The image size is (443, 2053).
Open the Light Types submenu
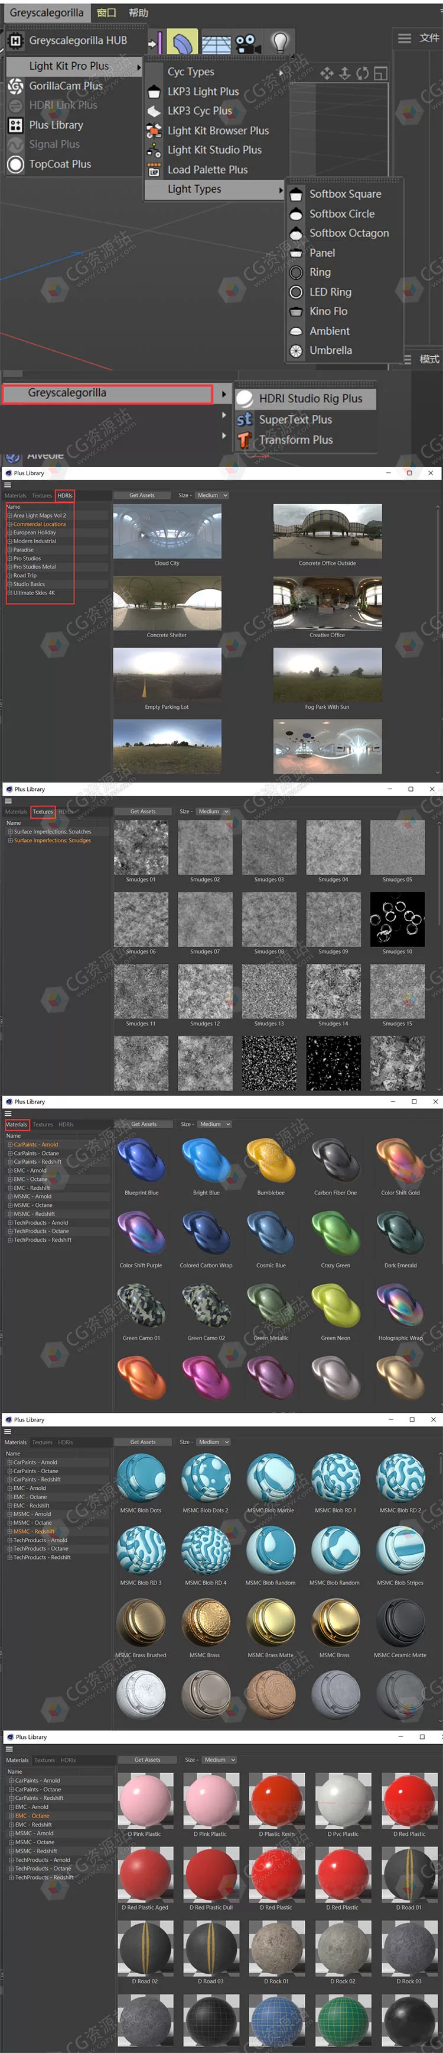tap(215, 189)
